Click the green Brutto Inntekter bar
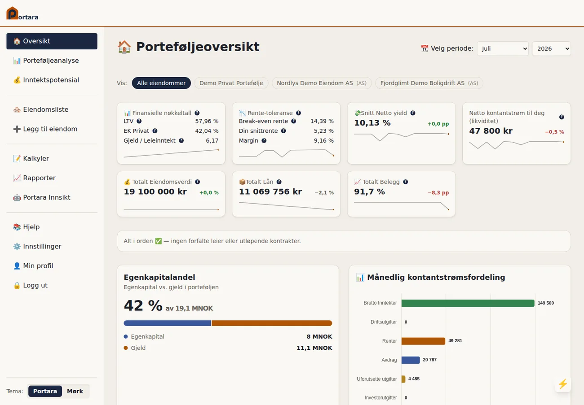 468,303
